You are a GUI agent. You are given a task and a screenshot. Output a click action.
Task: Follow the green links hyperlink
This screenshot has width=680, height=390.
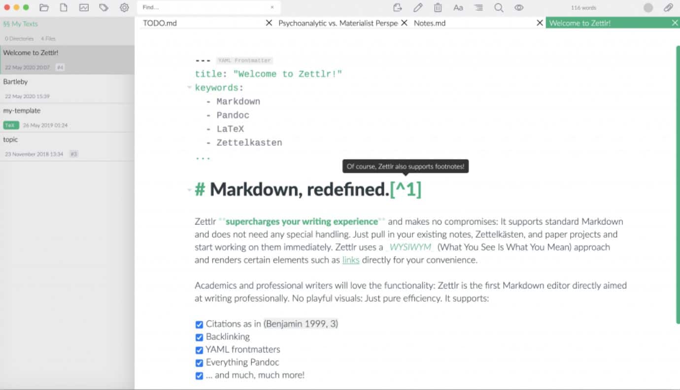(x=351, y=260)
